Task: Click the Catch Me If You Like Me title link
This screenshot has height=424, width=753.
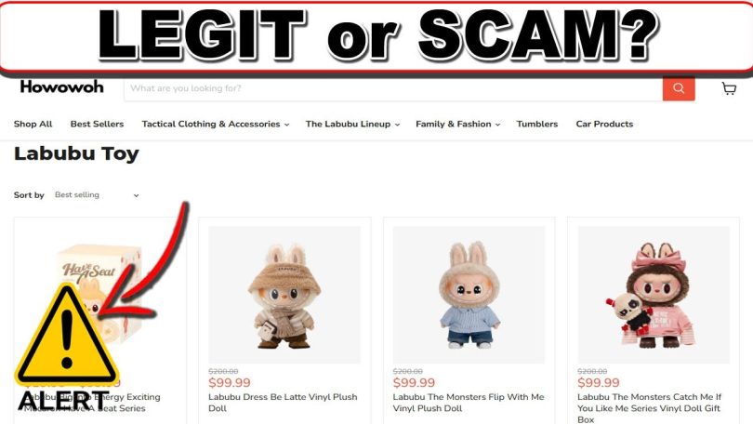Action: tap(649, 408)
